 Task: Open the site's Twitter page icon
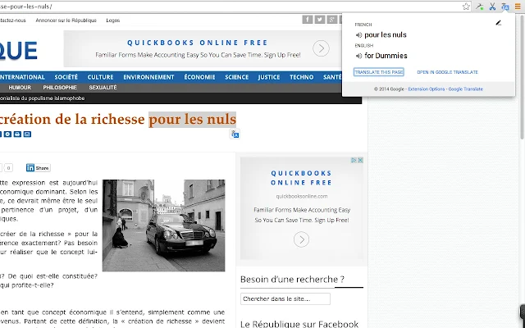coord(319,20)
